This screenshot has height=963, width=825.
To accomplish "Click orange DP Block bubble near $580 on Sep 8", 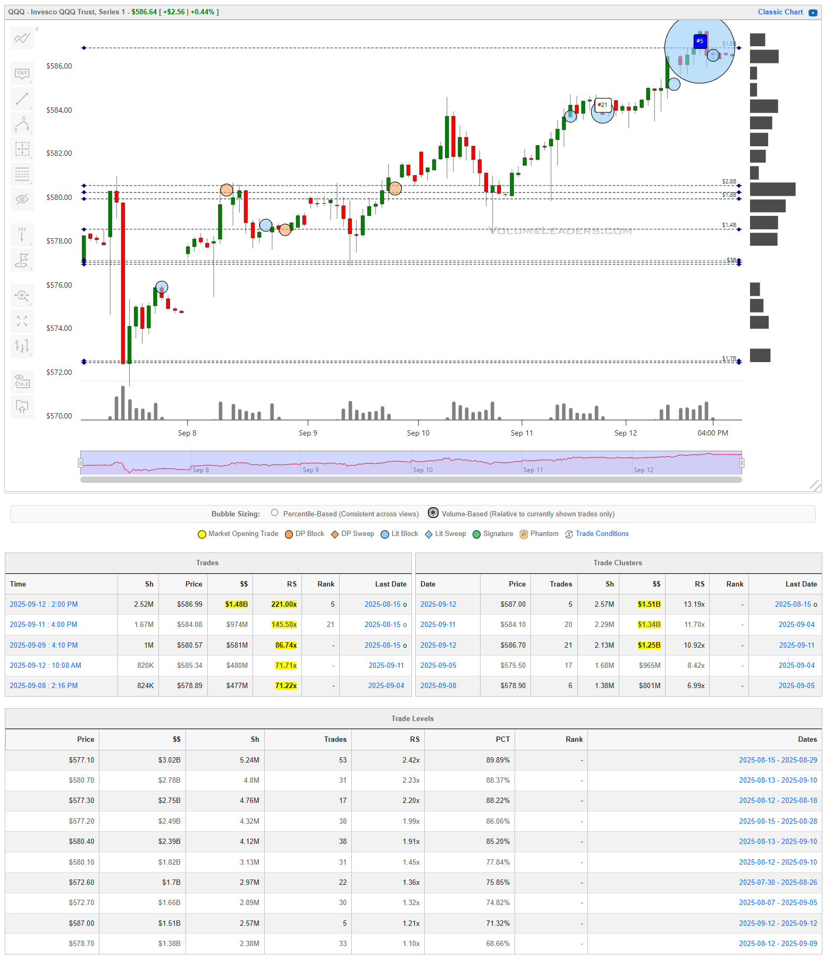I will coord(226,190).
